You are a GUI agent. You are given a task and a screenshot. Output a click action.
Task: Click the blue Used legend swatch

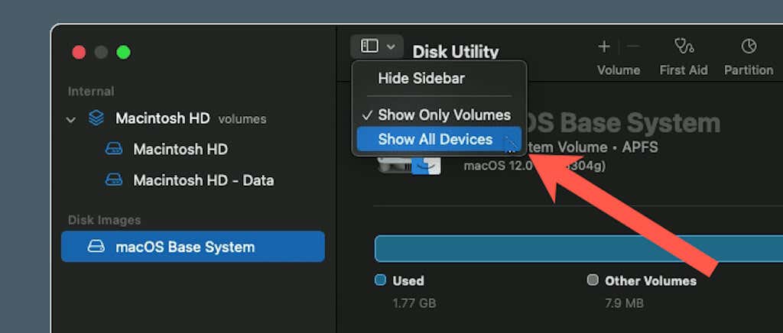[x=380, y=280]
